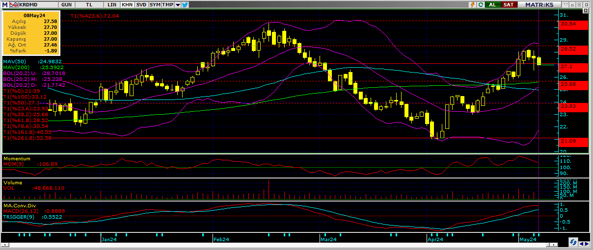Image resolution: width=593 pixels, height=250 pixels.
Task: Click the blue sync arrows icon
Action: coord(573,242)
